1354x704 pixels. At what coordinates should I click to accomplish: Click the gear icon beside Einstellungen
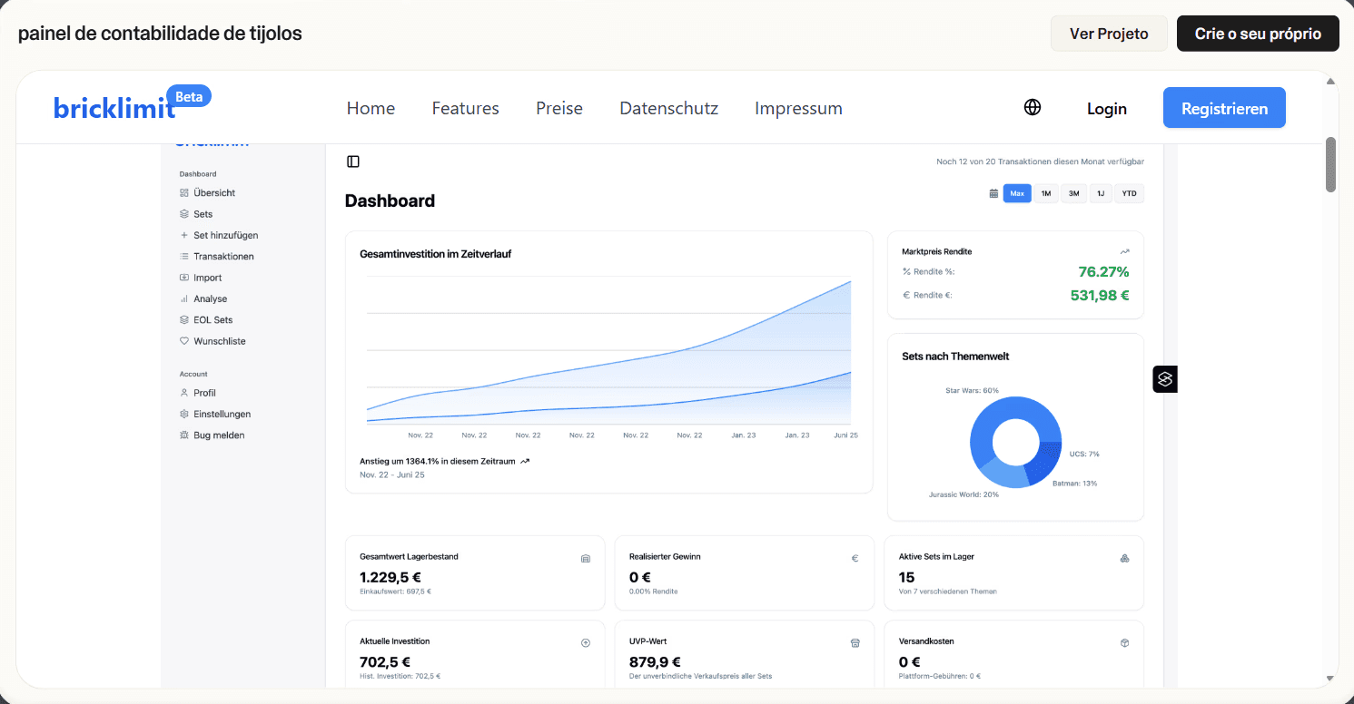point(184,414)
